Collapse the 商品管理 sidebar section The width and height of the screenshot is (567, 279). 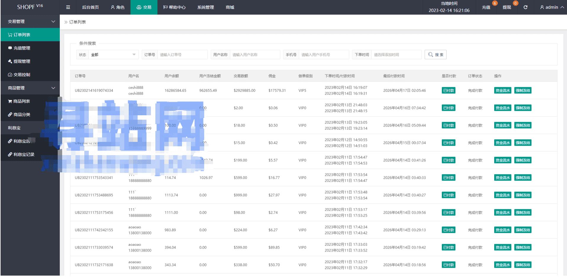(x=53, y=88)
